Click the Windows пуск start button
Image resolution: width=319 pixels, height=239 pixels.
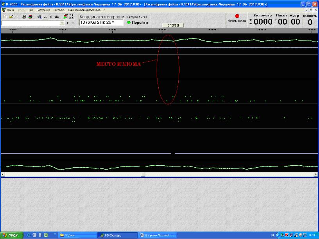tap(12, 235)
